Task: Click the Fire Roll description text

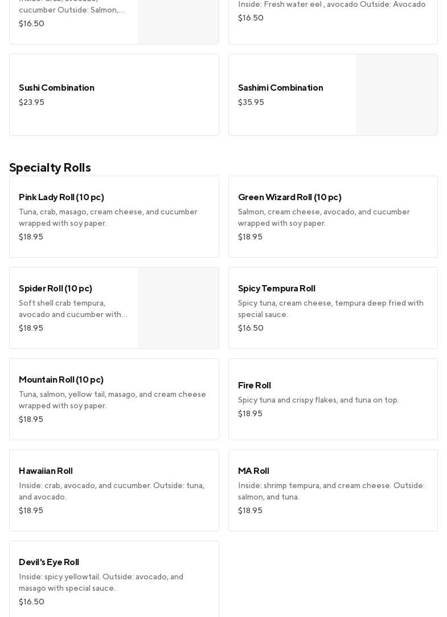Action: click(x=318, y=400)
